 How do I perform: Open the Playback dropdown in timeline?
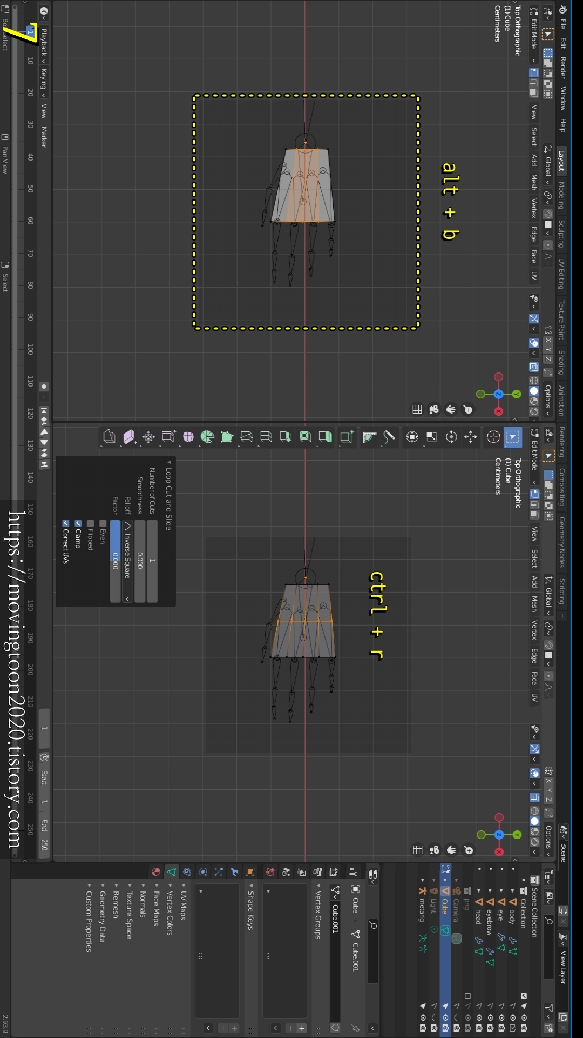(44, 45)
